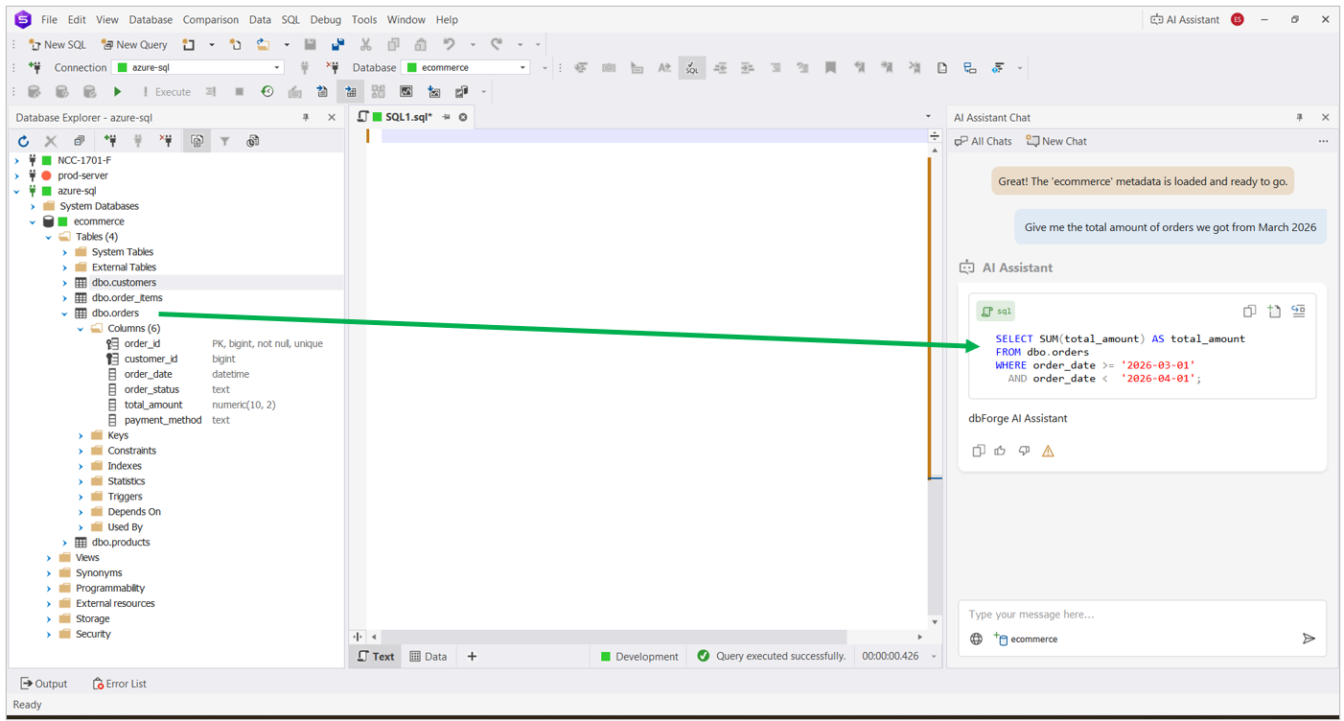The image size is (1344, 721).
Task: Select the Security folder
Action: tap(93, 634)
